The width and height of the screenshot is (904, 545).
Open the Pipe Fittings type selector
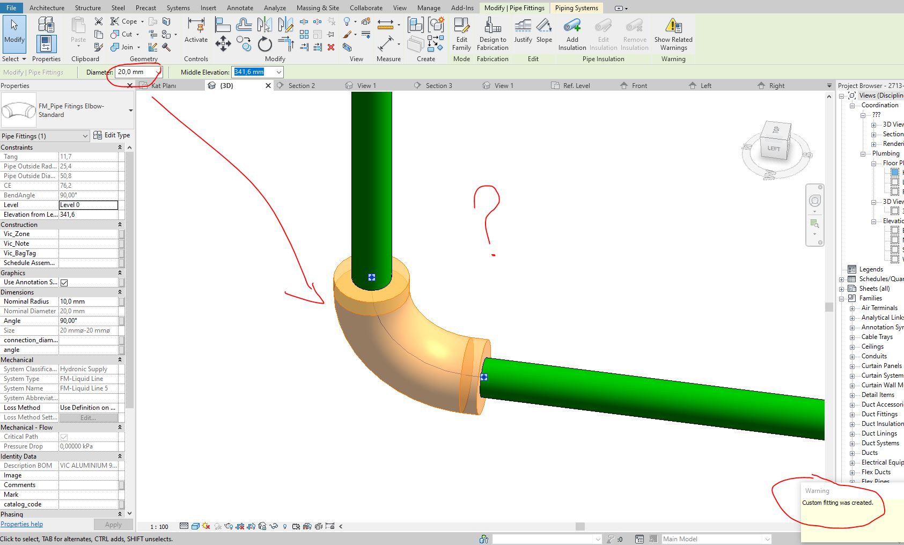[45, 135]
